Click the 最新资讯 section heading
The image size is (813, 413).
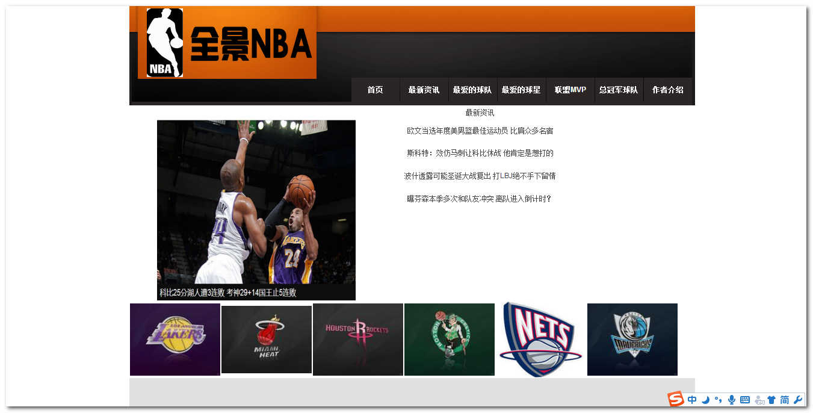pyautogui.click(x=480, y=113)
